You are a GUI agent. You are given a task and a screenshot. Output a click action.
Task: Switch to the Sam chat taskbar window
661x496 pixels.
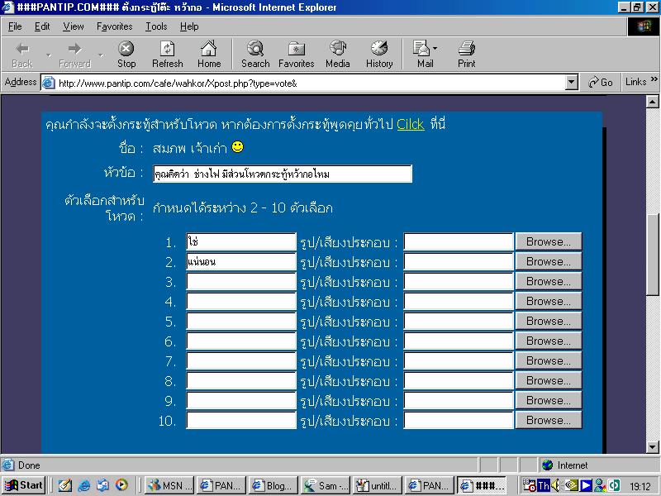coord(325,485)
